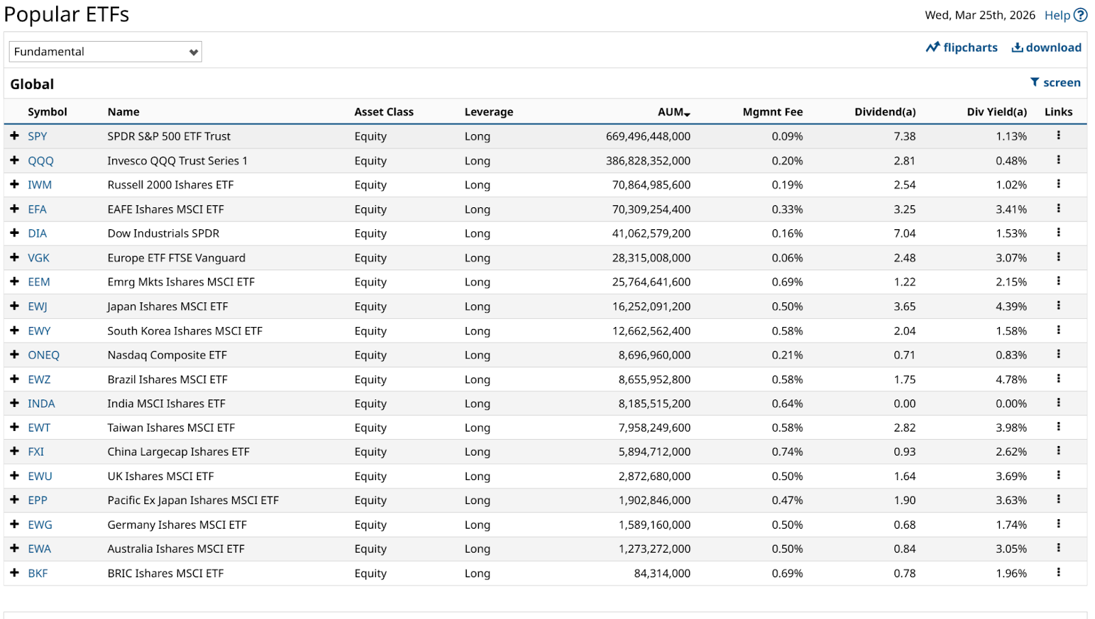Image resolution: width=1095 pixels, height=619 pixels.
Task: Sort by Div Yield(a) column
Action: (996, 112)
